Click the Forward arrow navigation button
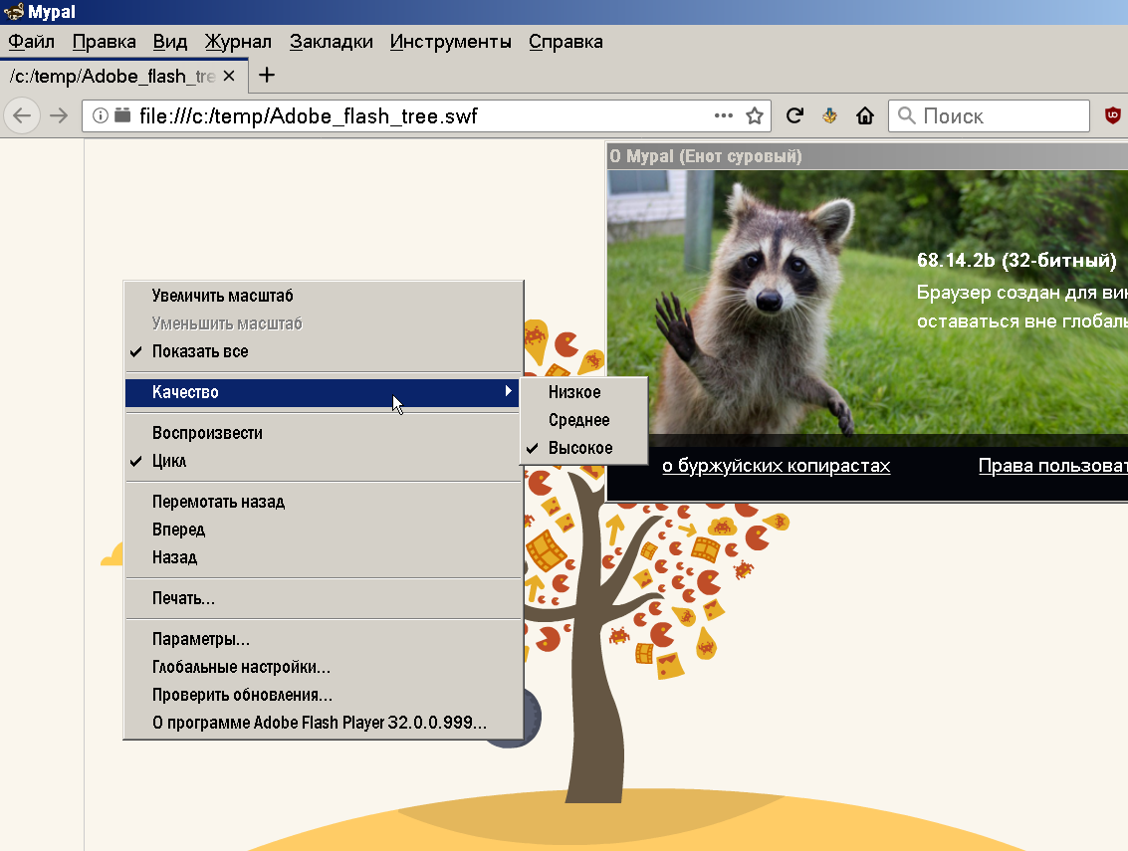Image resolution: width=1128 pixels, height=851 pixels. pos(59,115)
